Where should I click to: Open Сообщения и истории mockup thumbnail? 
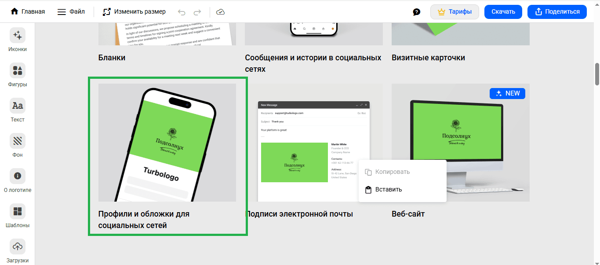click(314, 34)
